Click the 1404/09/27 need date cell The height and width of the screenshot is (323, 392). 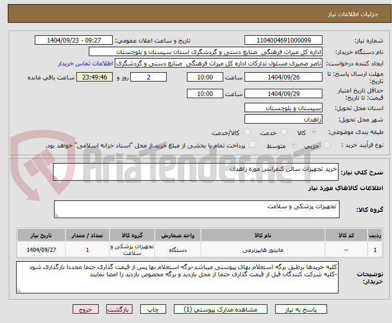coord(41,249)
